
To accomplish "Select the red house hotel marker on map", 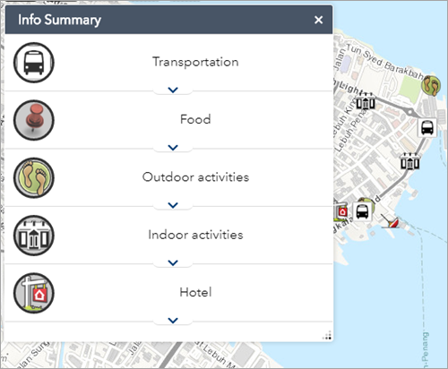I will point(340,211).
